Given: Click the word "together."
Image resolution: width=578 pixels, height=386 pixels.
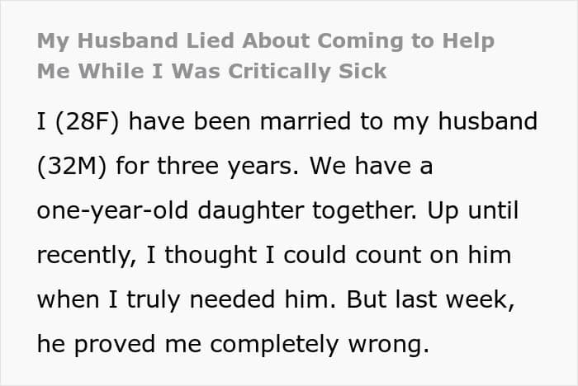Looking at the screenshot, I should pyautogui.click(x=365, y=210).
